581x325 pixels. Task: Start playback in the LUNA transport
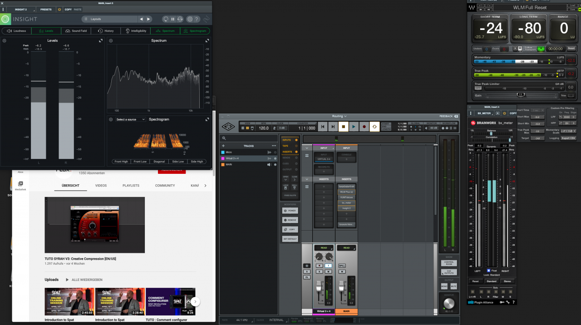click(354, 127)
